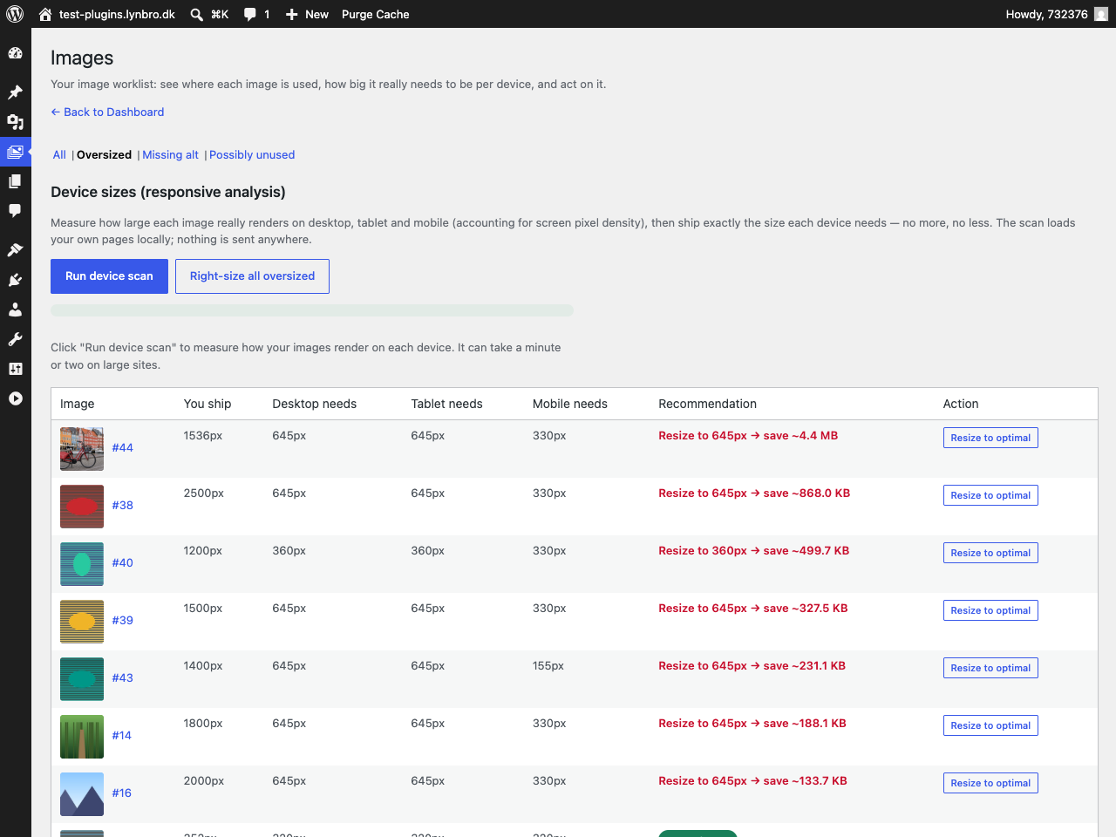Switch to the All filter

(59, 154)
